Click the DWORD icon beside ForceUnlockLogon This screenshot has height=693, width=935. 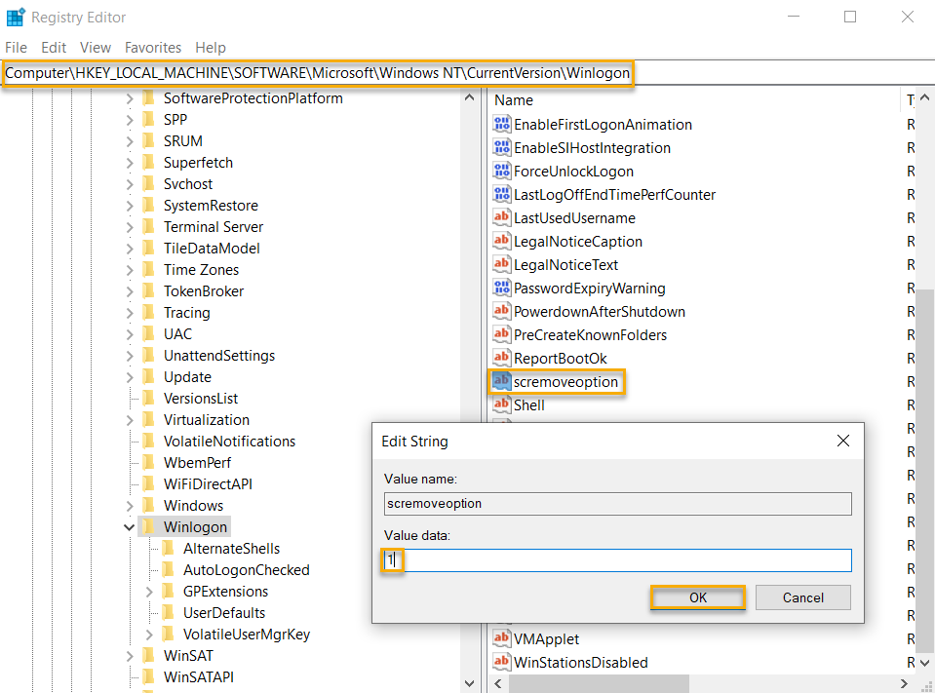[x=501, y=171]
